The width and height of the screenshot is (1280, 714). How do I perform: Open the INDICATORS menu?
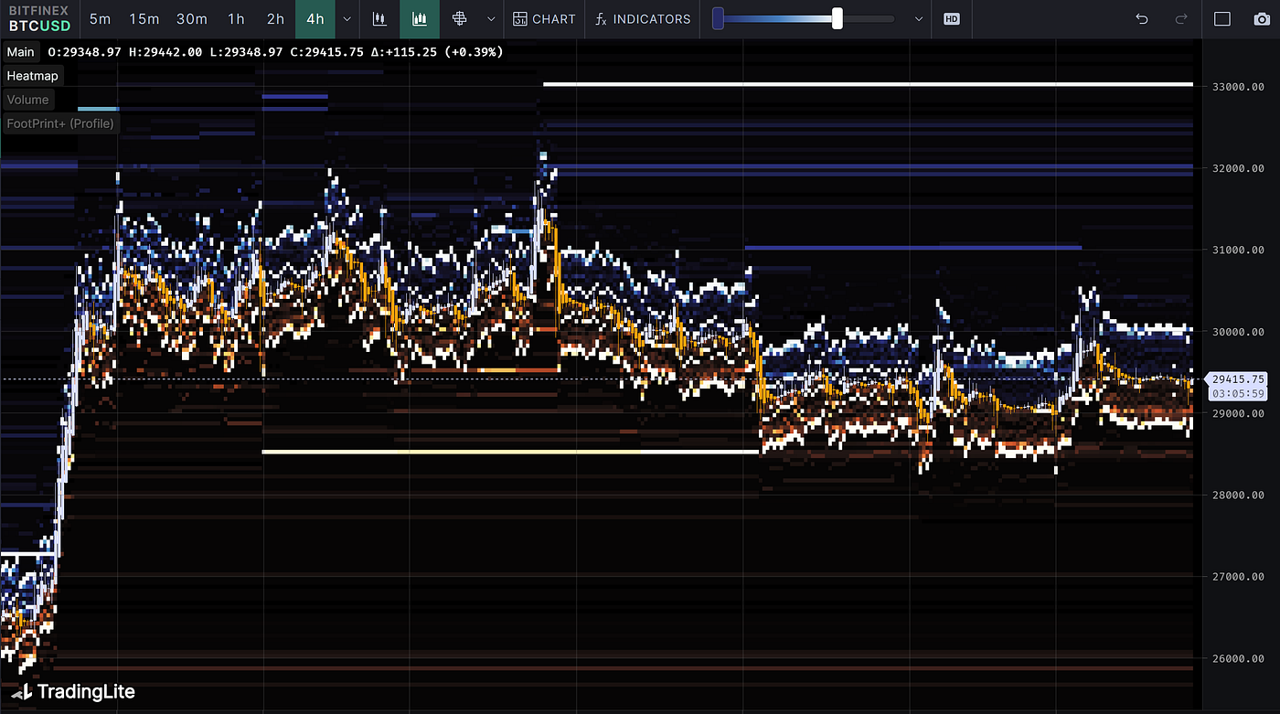[643, 18]
